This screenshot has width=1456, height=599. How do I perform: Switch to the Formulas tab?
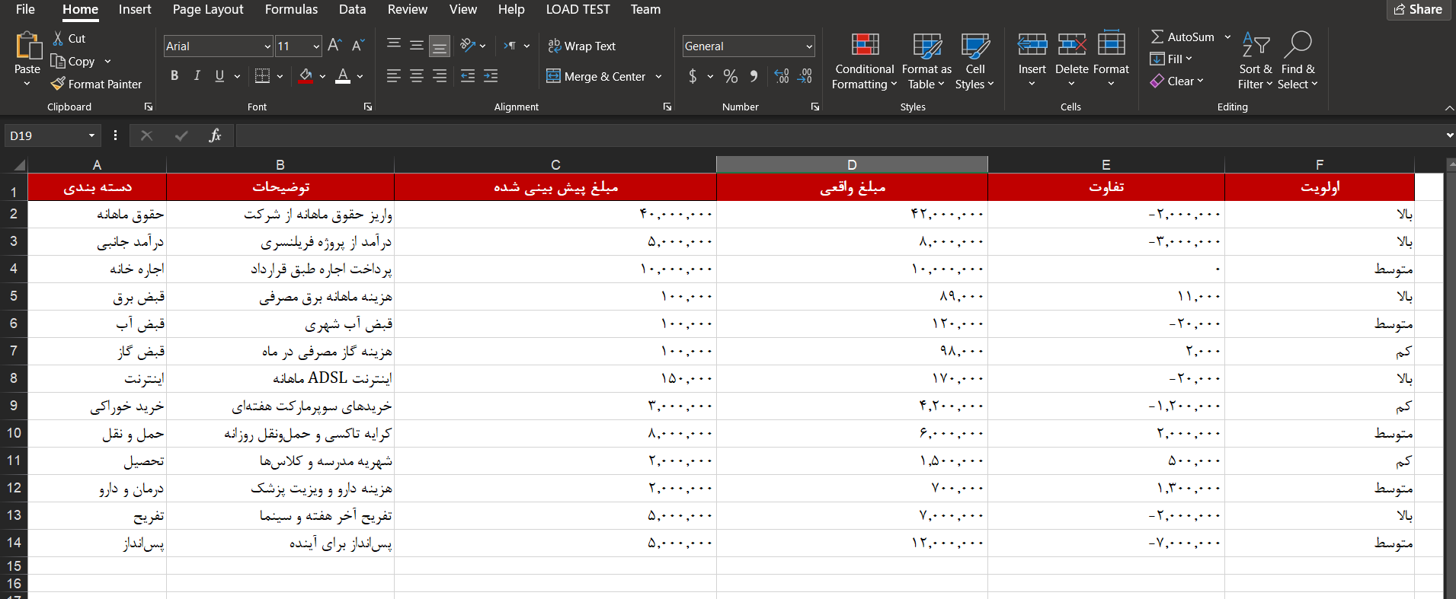tap(291, 9)
